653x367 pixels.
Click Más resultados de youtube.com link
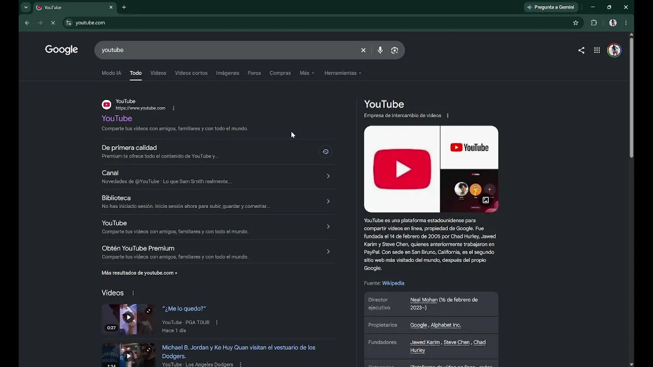pos(139,273)
